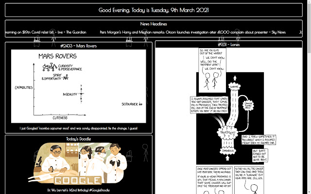This screenshot has height=194, width=311.
Task: Open the Piers Morgan Ofcom investigation headline
Action: pos(192,32)
